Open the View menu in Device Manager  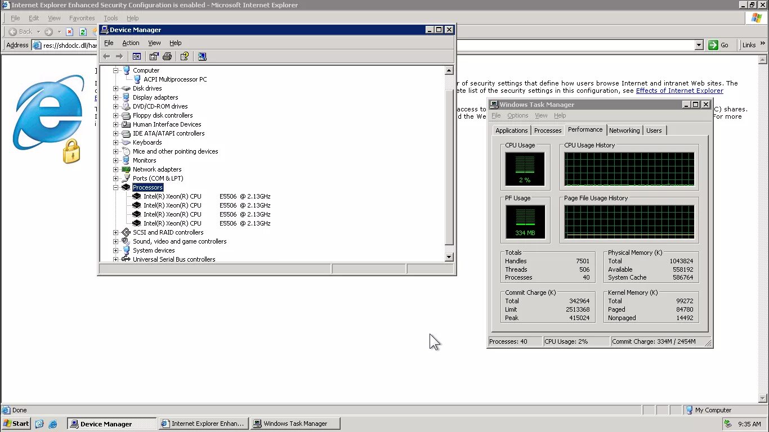(154, 43)
